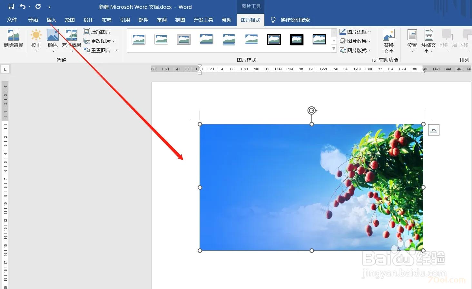
Task: Open the 图片版式 picture layout dropdown
Action: 355,50
